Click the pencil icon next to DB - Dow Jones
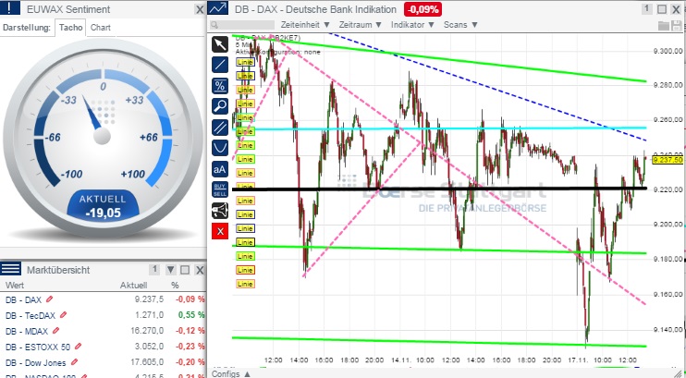The height and width of the screenshot is (378, 686). [74, 362]
